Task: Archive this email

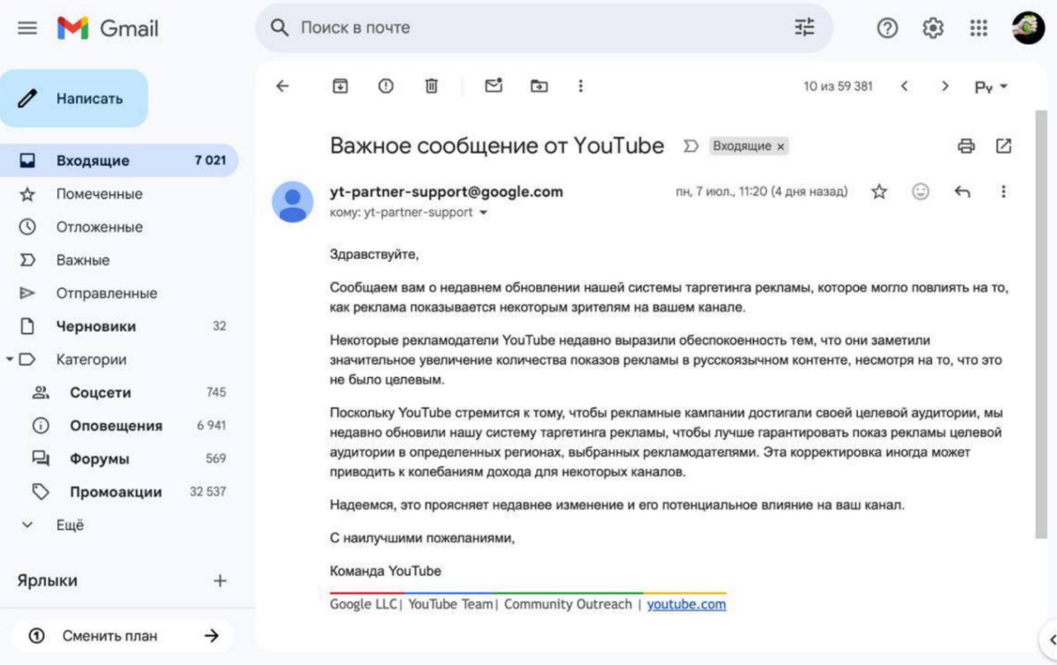Action: 339,86
